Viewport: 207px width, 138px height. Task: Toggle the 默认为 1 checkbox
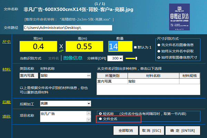(135, 47)
